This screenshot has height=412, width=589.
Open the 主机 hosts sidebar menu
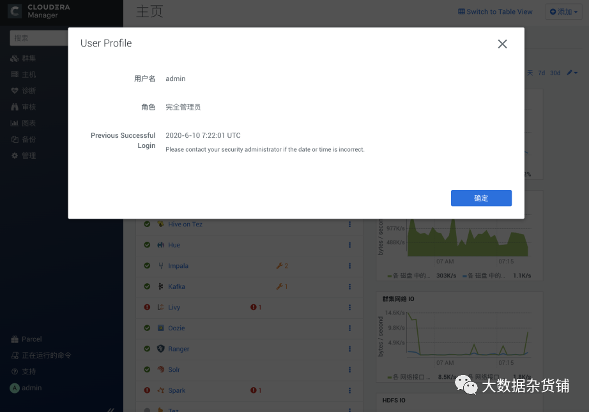[x=23, y=75]
